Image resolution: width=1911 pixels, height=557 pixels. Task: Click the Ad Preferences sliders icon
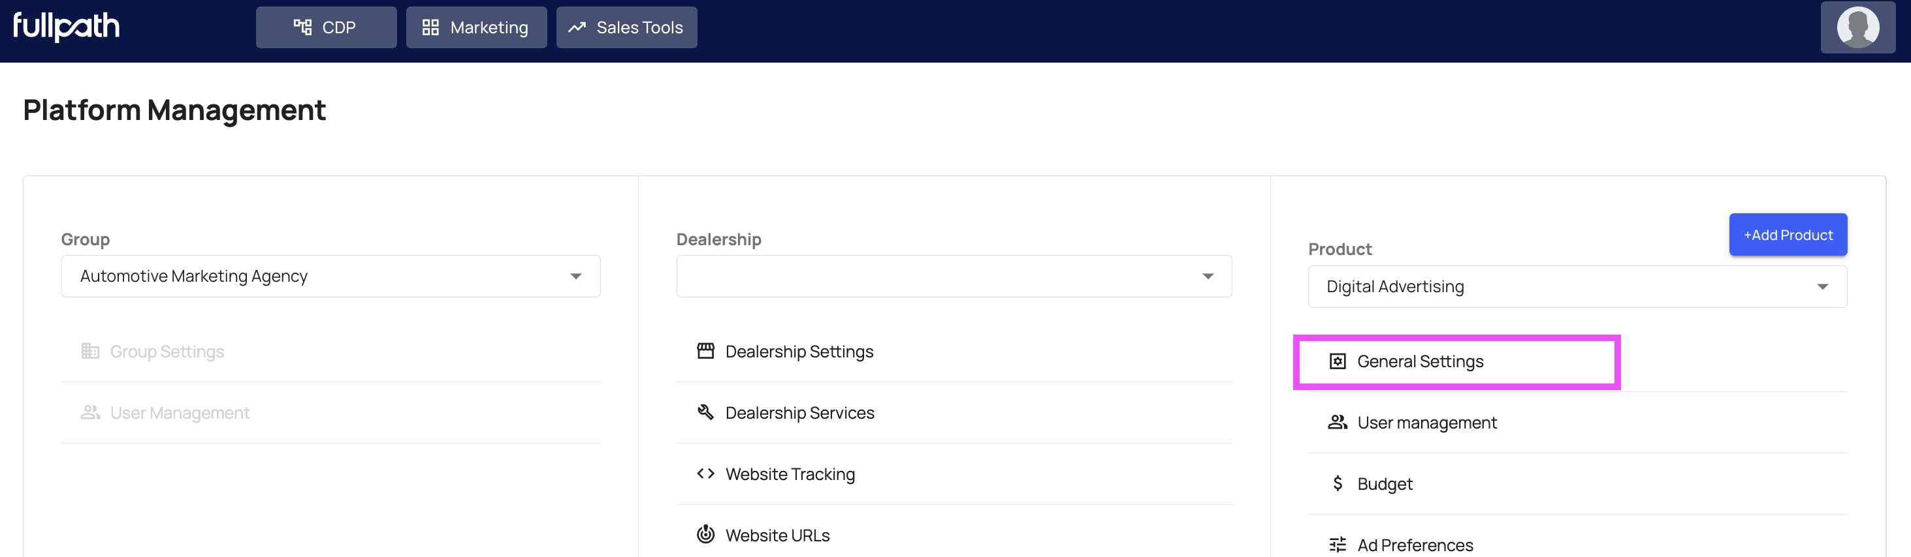[x=1337, y=545]
